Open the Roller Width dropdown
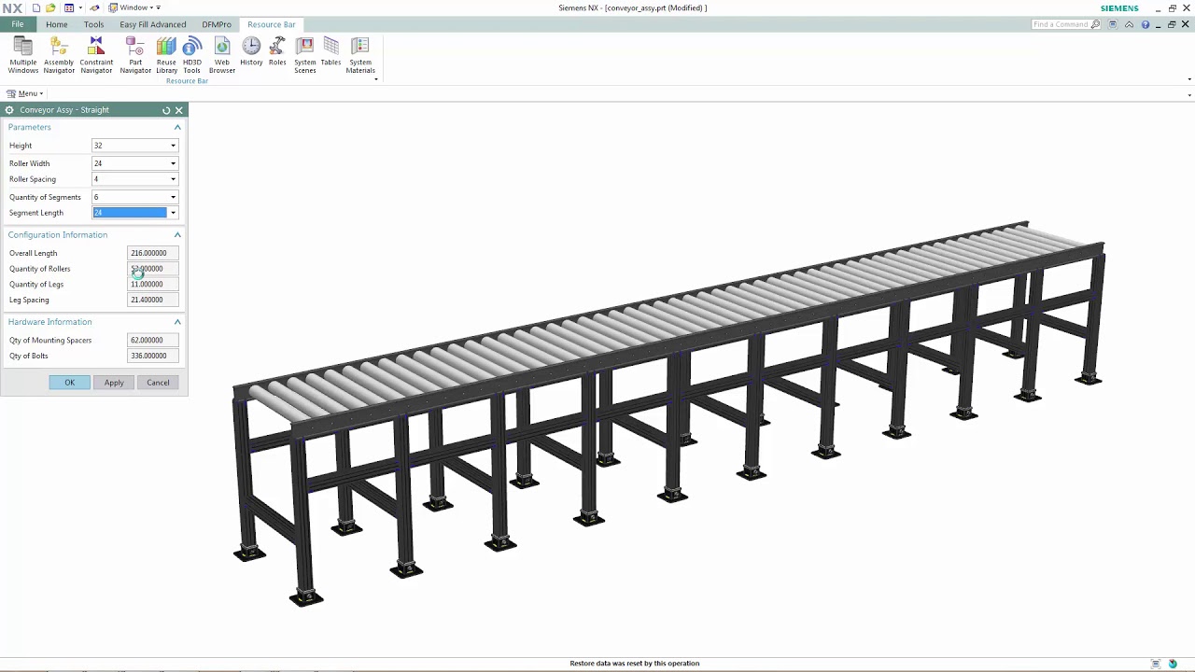Screen dimensions: 1195x672 click(173, 163)
